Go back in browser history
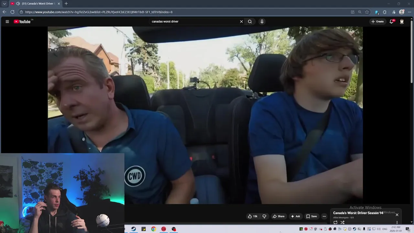The height and width of the screenshot is (233, 414). coord(4,12)
